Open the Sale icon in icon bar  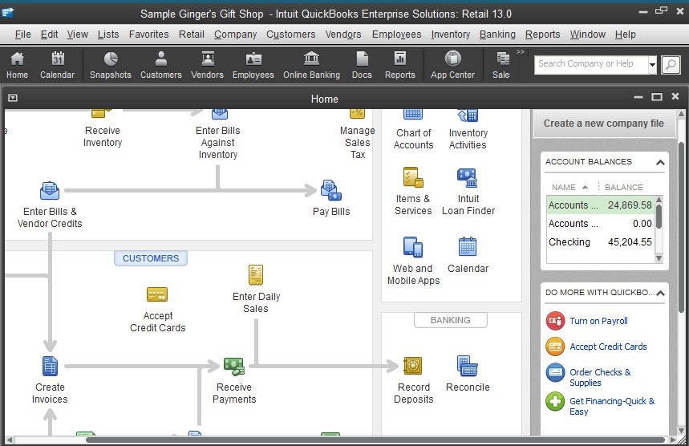501,65
